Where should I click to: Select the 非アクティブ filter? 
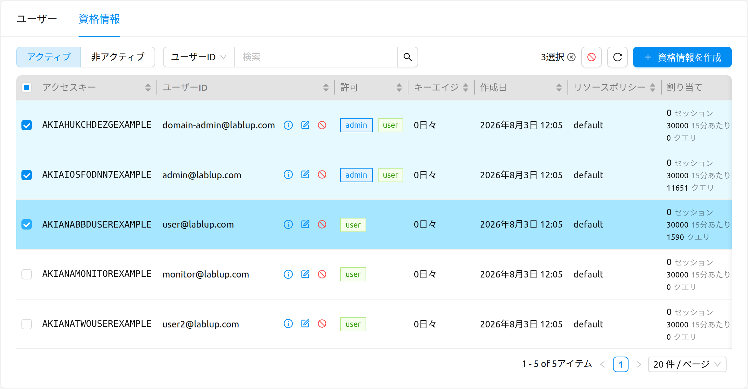click(118, 57)
